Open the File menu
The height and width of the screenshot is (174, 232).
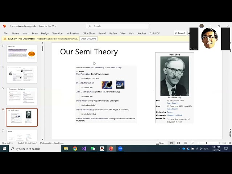tap(5, 33)
